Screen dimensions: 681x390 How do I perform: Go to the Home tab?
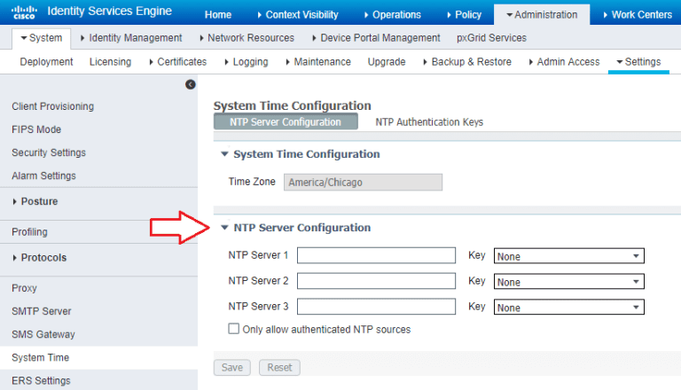[217, 14]
